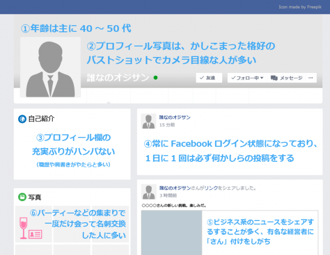330x255 pixels.
Task: Open the 3時間前 timestamp link
Action: point(168,195)
